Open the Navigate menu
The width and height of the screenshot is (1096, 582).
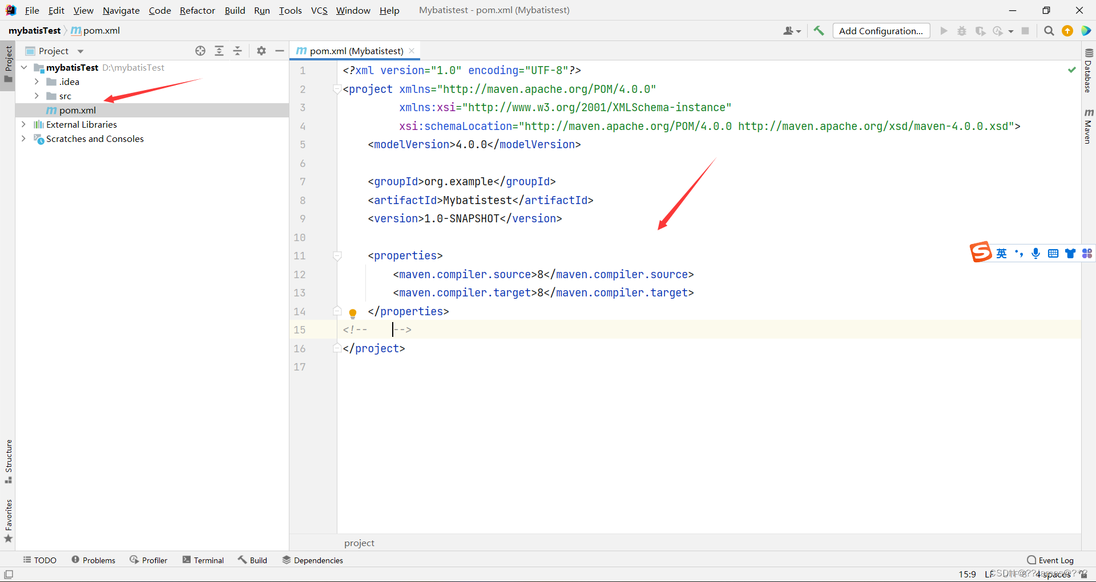point(121,10)
